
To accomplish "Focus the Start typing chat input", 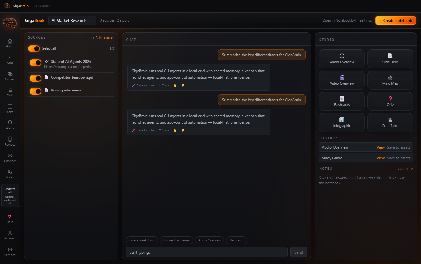I will [207, 252].
